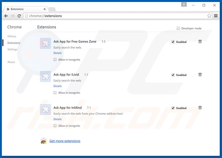This screenshot has width=222, height=158.
Task: Click the browser forward arrow
Action: [13, 16]
